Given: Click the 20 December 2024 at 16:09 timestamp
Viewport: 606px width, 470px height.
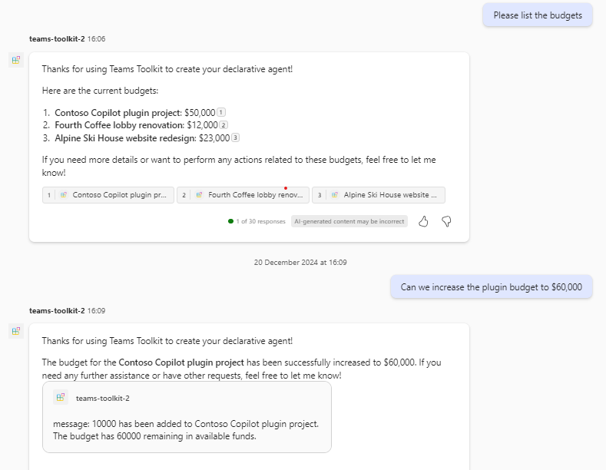Looking at the screenshot, I should pyautogui.click(x=300, y=263).
